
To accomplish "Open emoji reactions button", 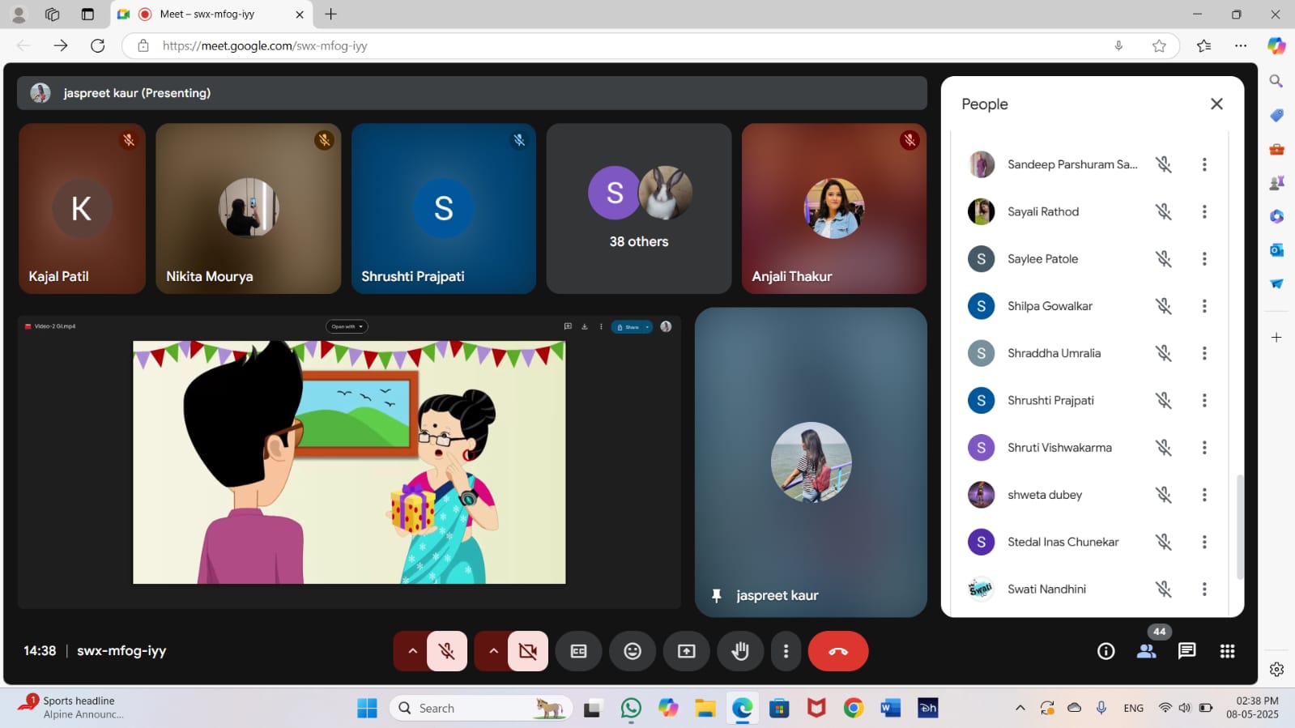I will click(x=633, y=651).
